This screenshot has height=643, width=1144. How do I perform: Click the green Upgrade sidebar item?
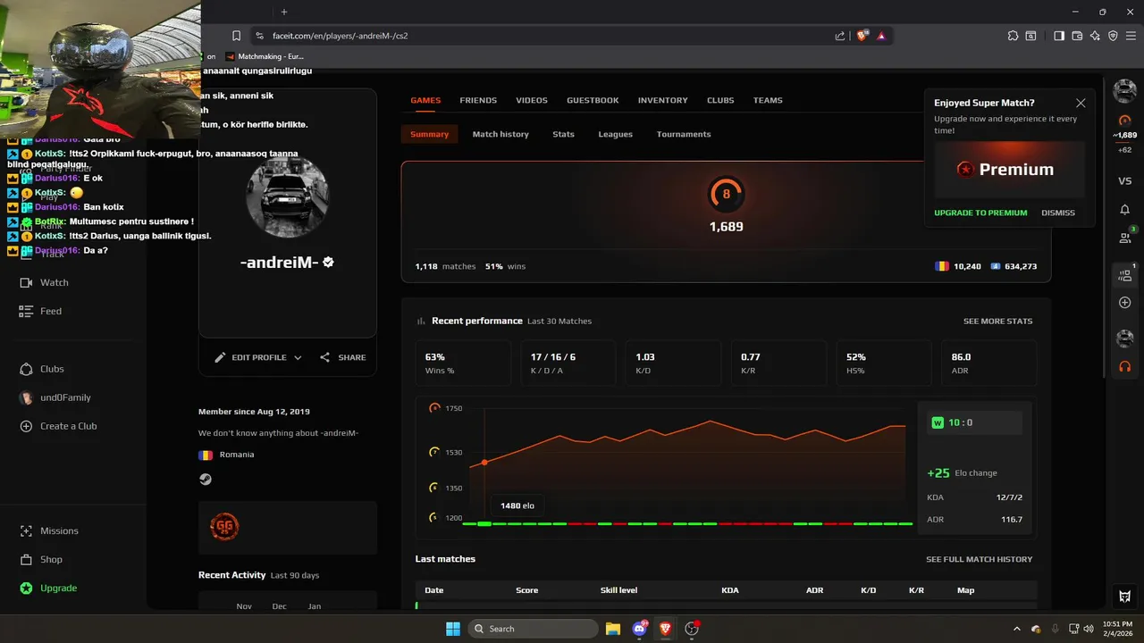pos(47,588)
